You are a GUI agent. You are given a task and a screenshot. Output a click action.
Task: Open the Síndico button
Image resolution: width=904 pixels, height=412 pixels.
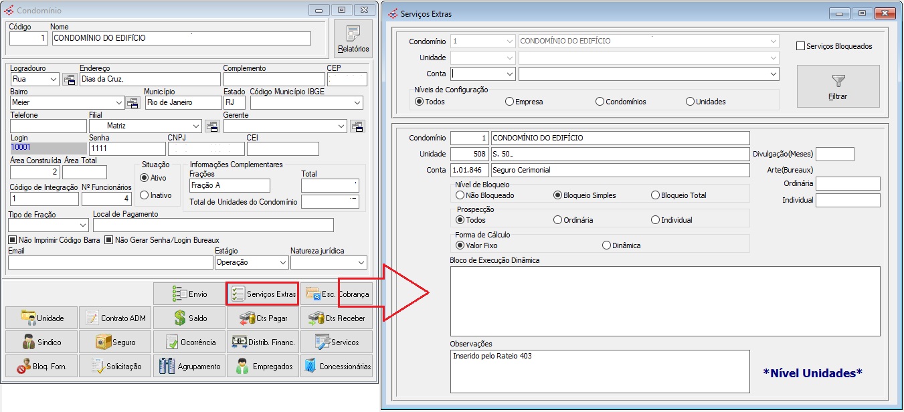41,342
